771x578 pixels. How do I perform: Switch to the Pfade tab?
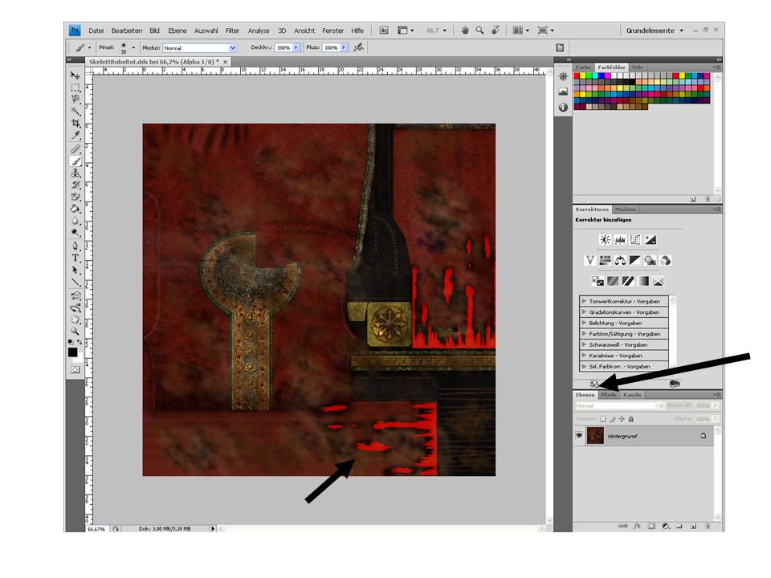(x=608, y=395)
